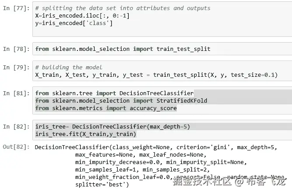Click the test_size=0.1 split code line

click(x=156, y=75)
